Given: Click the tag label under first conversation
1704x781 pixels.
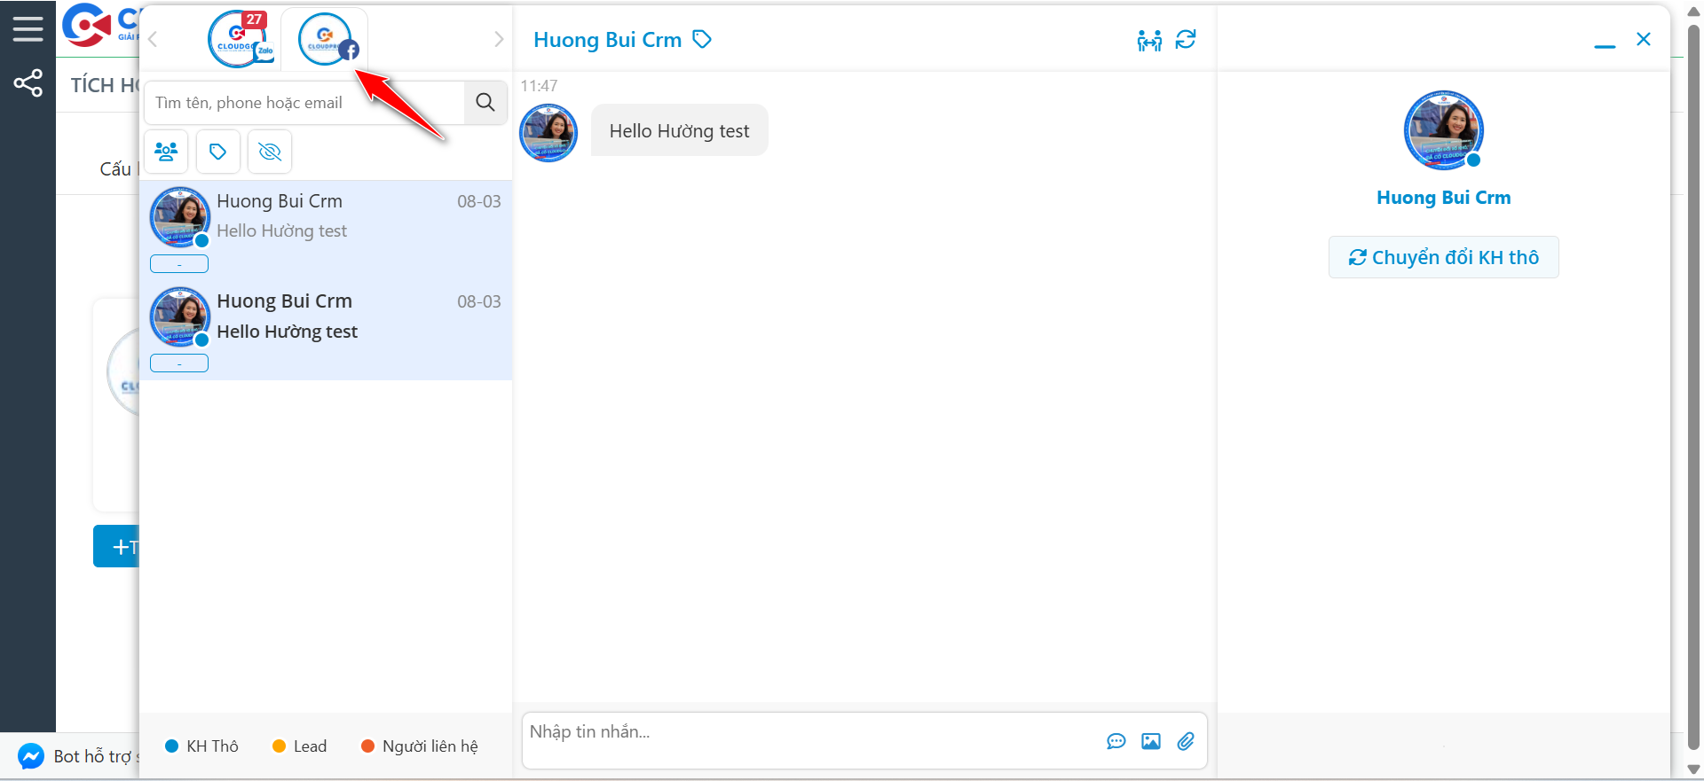Looking at the screenshot, I should 179,264.
